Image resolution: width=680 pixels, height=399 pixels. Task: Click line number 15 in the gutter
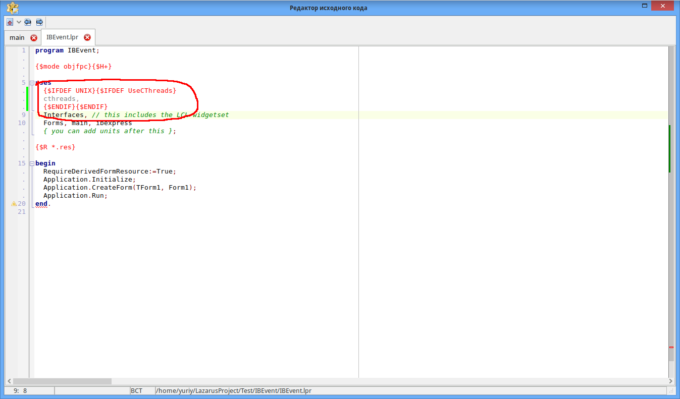(x=22, y=163)
